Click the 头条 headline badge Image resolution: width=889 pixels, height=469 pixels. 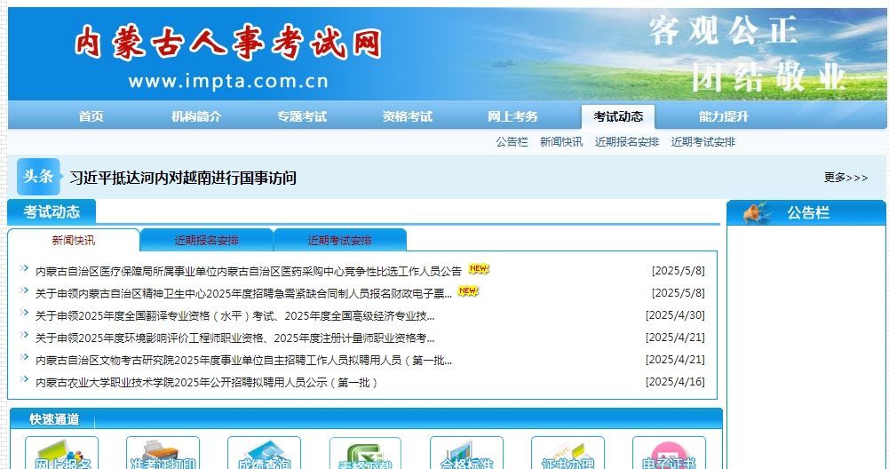pos(38,177)
